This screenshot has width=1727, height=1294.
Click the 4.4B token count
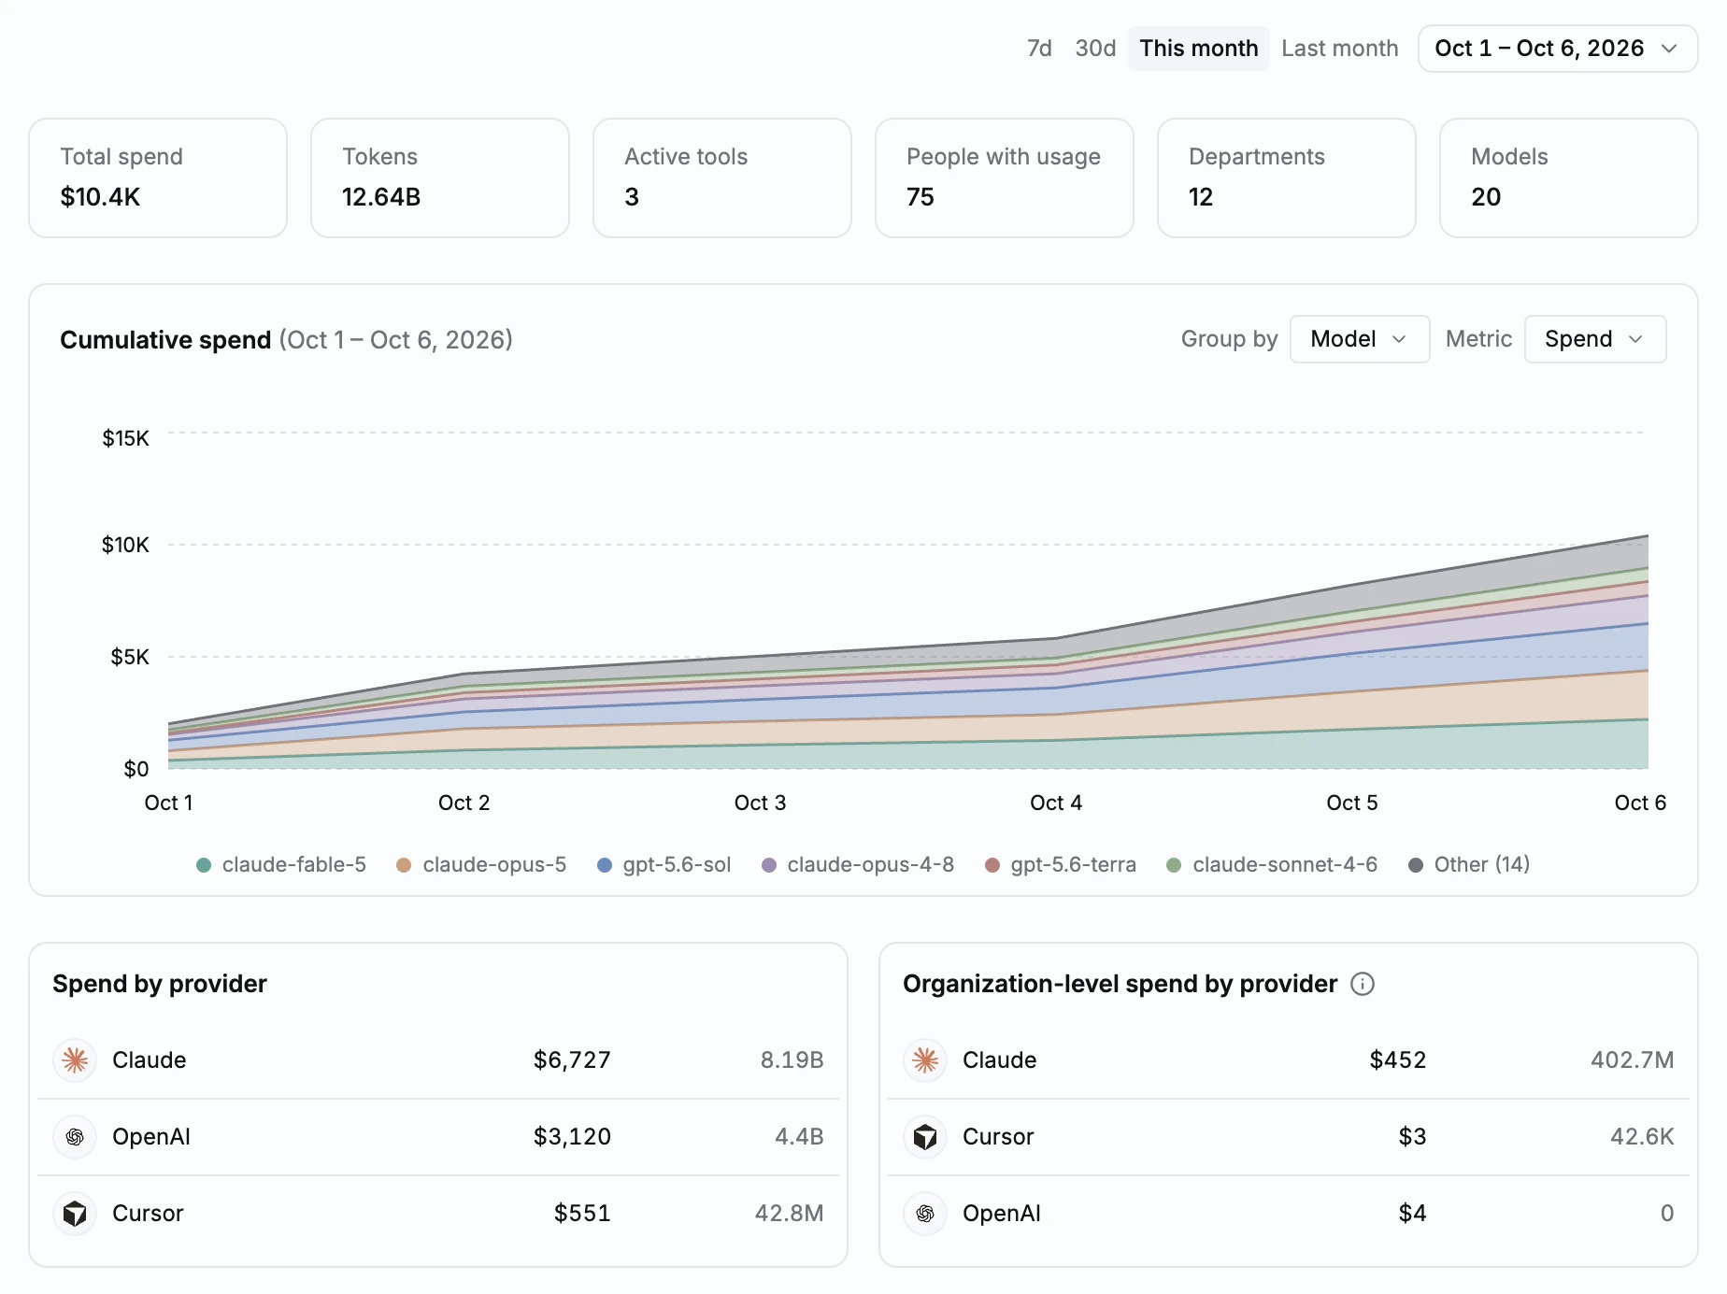799,1137
